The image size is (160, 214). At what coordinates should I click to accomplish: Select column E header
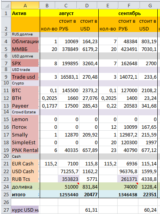tap(108, 5)
